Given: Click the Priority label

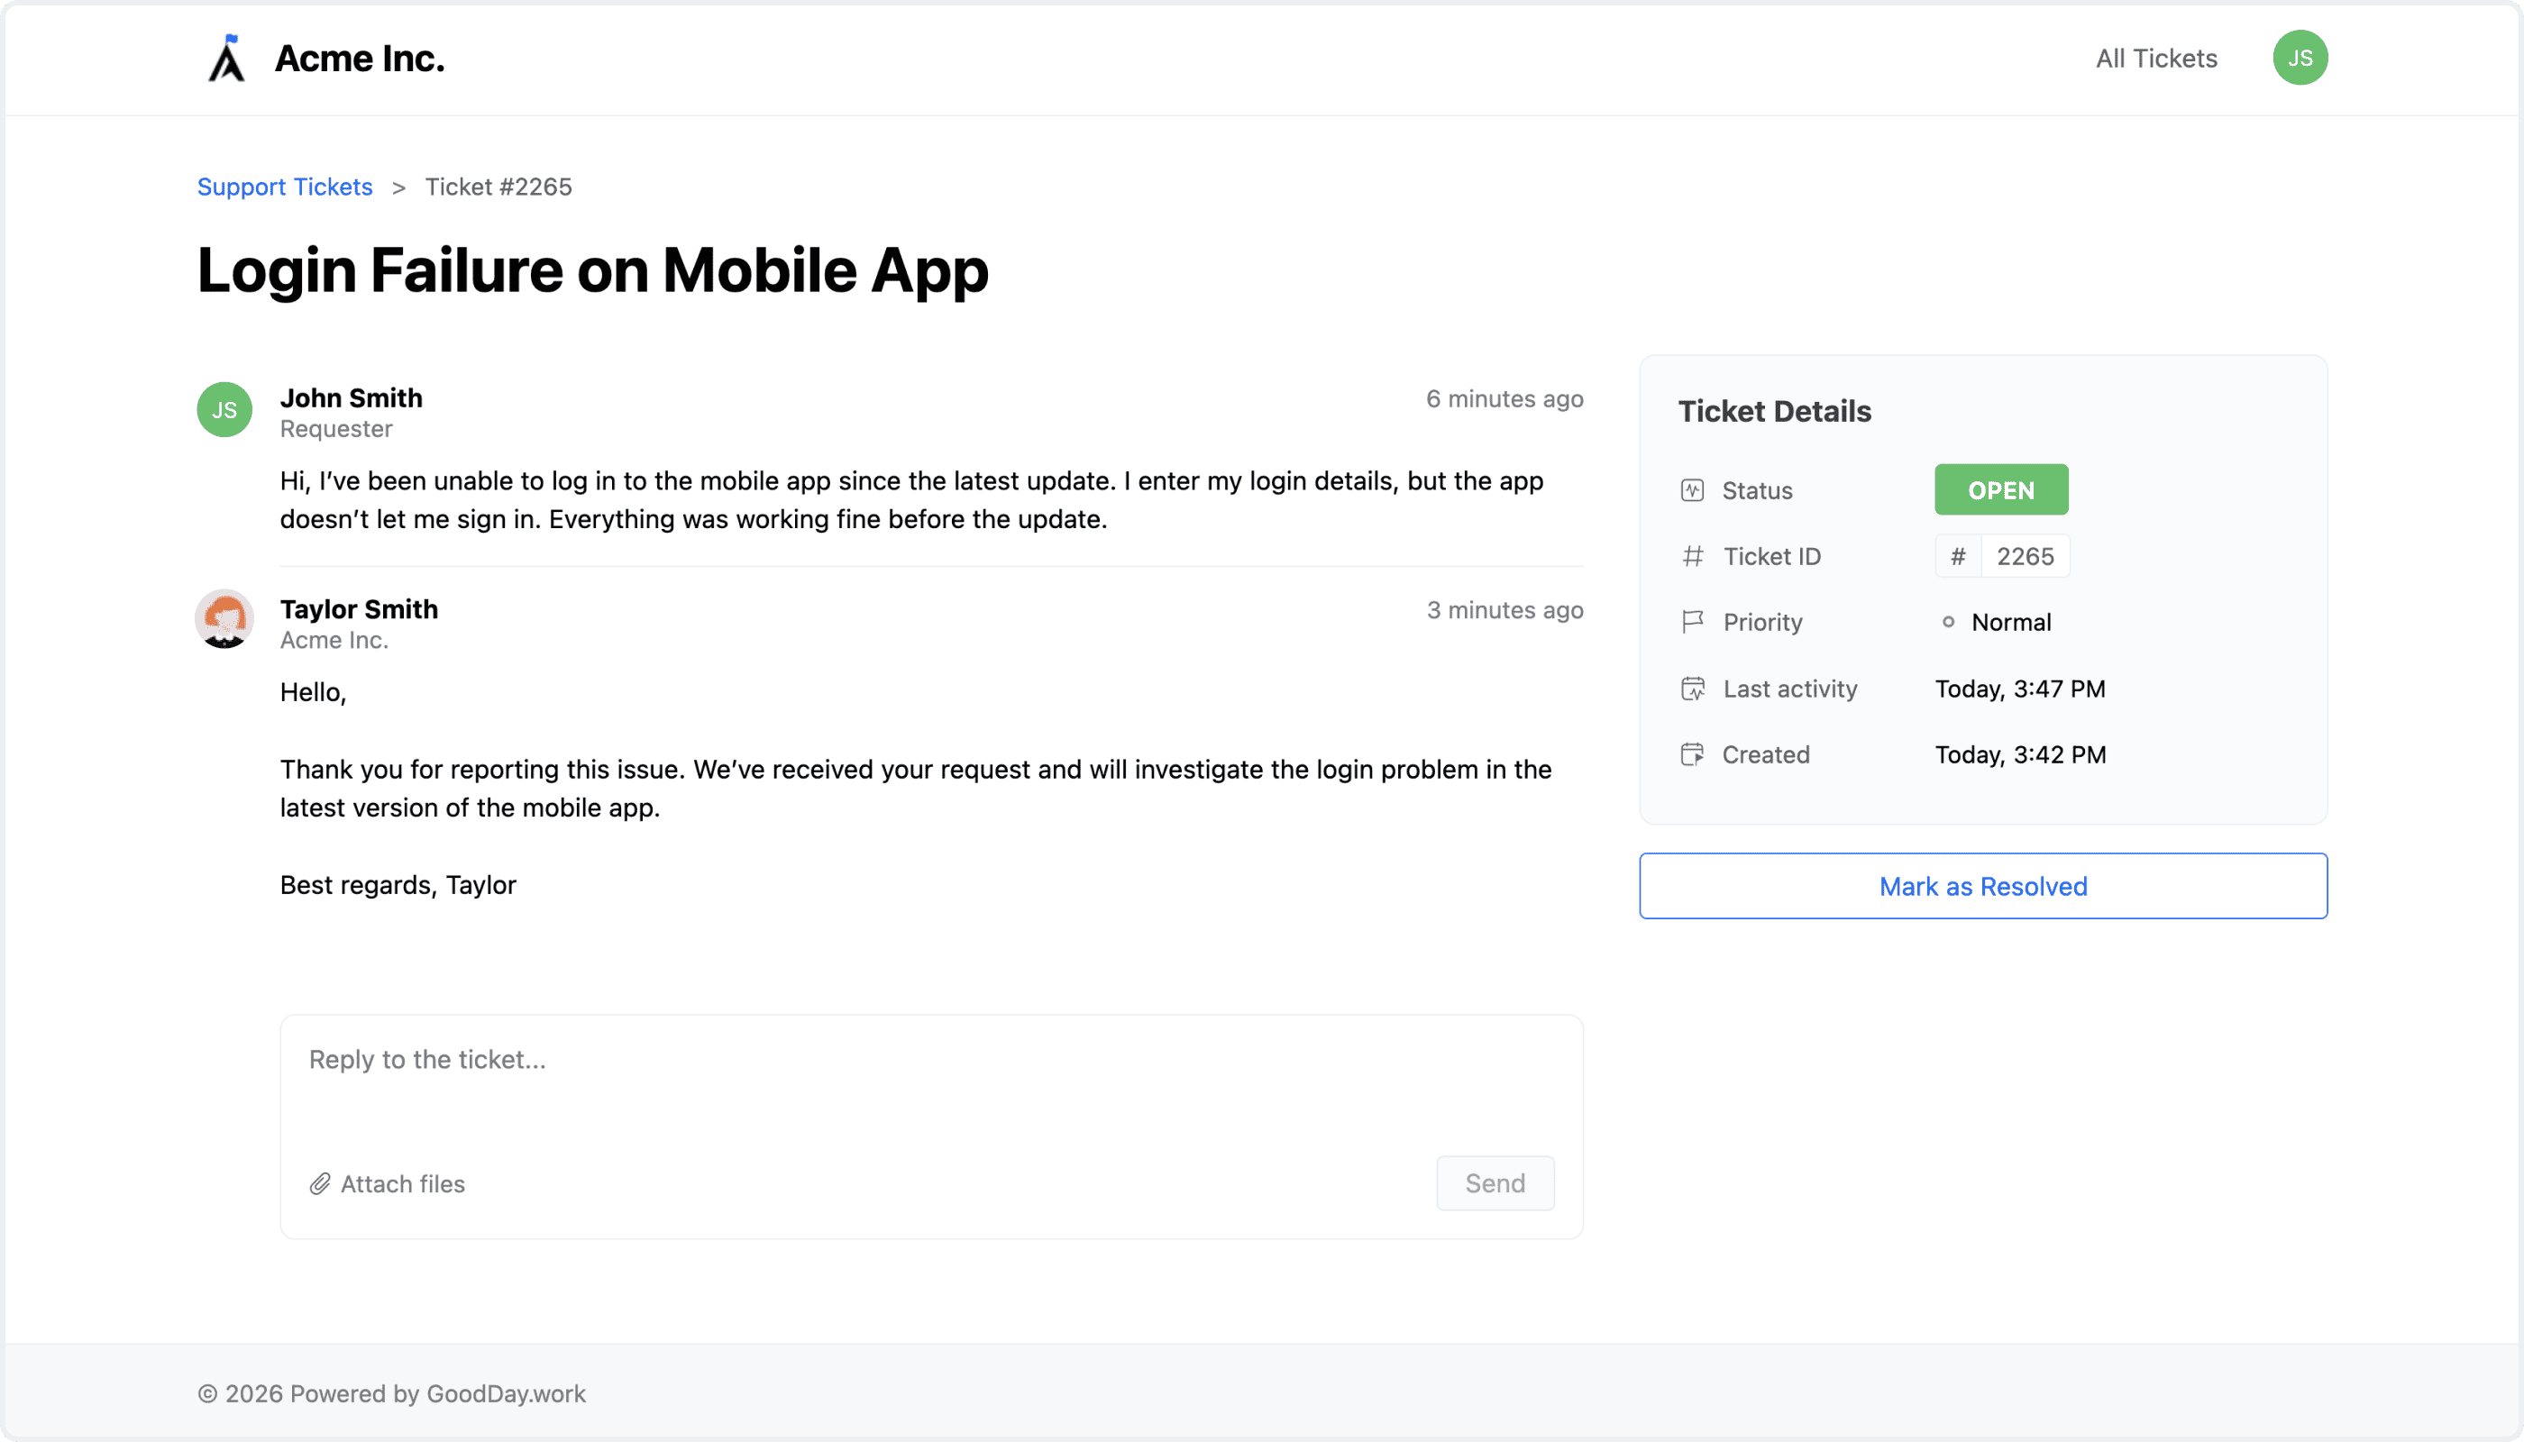Looking at the screenshot, I should (1762, 622).
